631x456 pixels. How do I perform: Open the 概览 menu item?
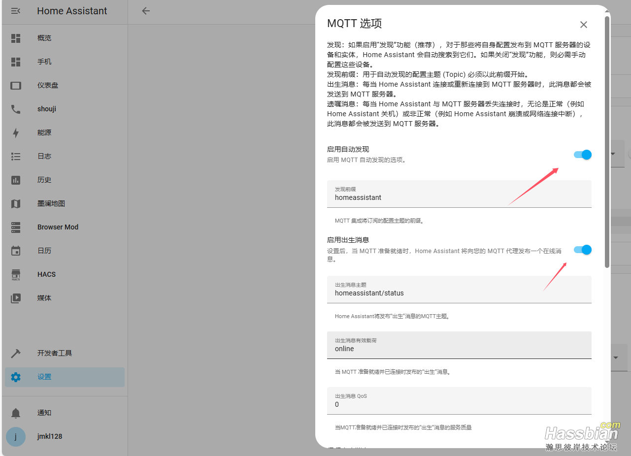click(65, 38)
